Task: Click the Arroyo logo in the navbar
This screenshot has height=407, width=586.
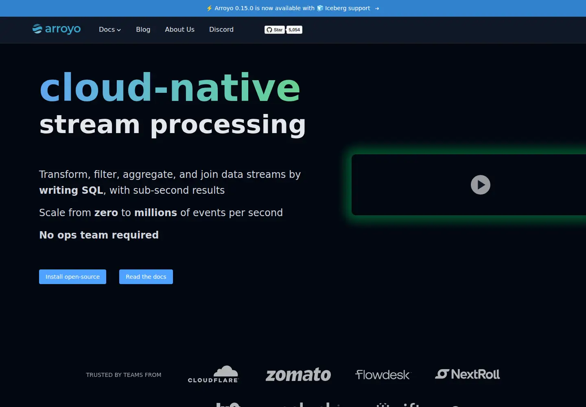Action: [x=57, y=29]
